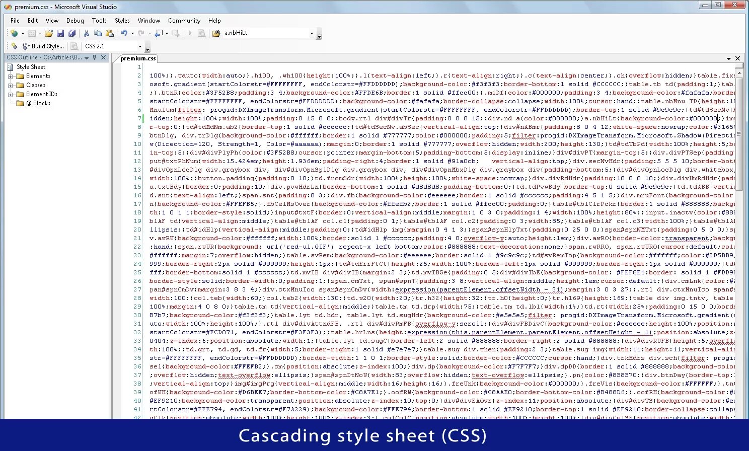
Task: Expand the Element IDs folder node
Action: (10, 95)
